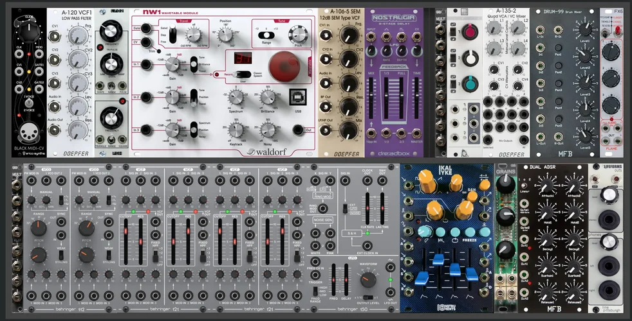Viewport: 632px width, 321px height.
Task: Toggle the 1 Voice / 2 Voice switch
Action: click(28, 104)
